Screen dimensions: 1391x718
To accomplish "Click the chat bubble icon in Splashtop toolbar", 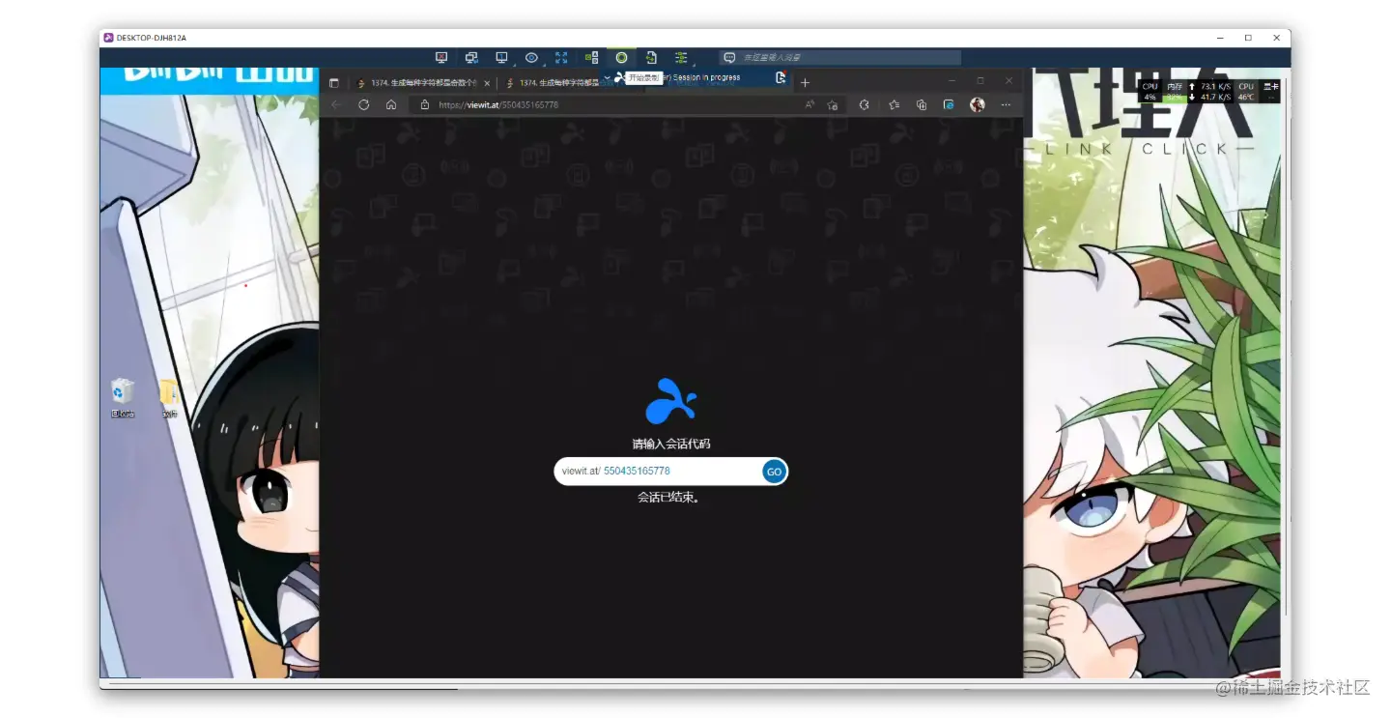I will coord(729,58).
